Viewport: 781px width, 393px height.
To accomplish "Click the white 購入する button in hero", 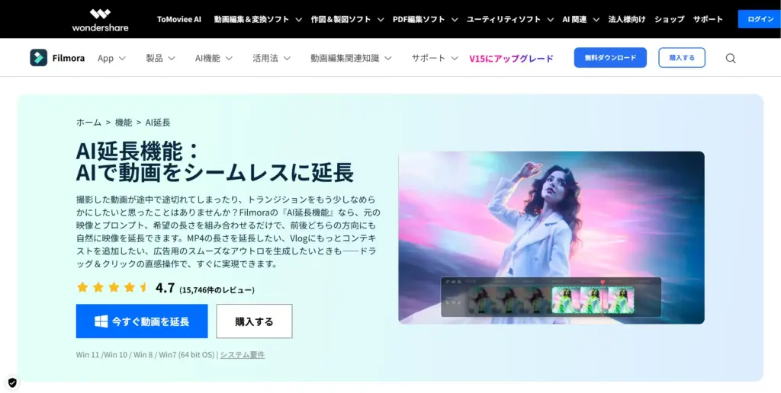I will pyautogui.click(x=254, y=321).
